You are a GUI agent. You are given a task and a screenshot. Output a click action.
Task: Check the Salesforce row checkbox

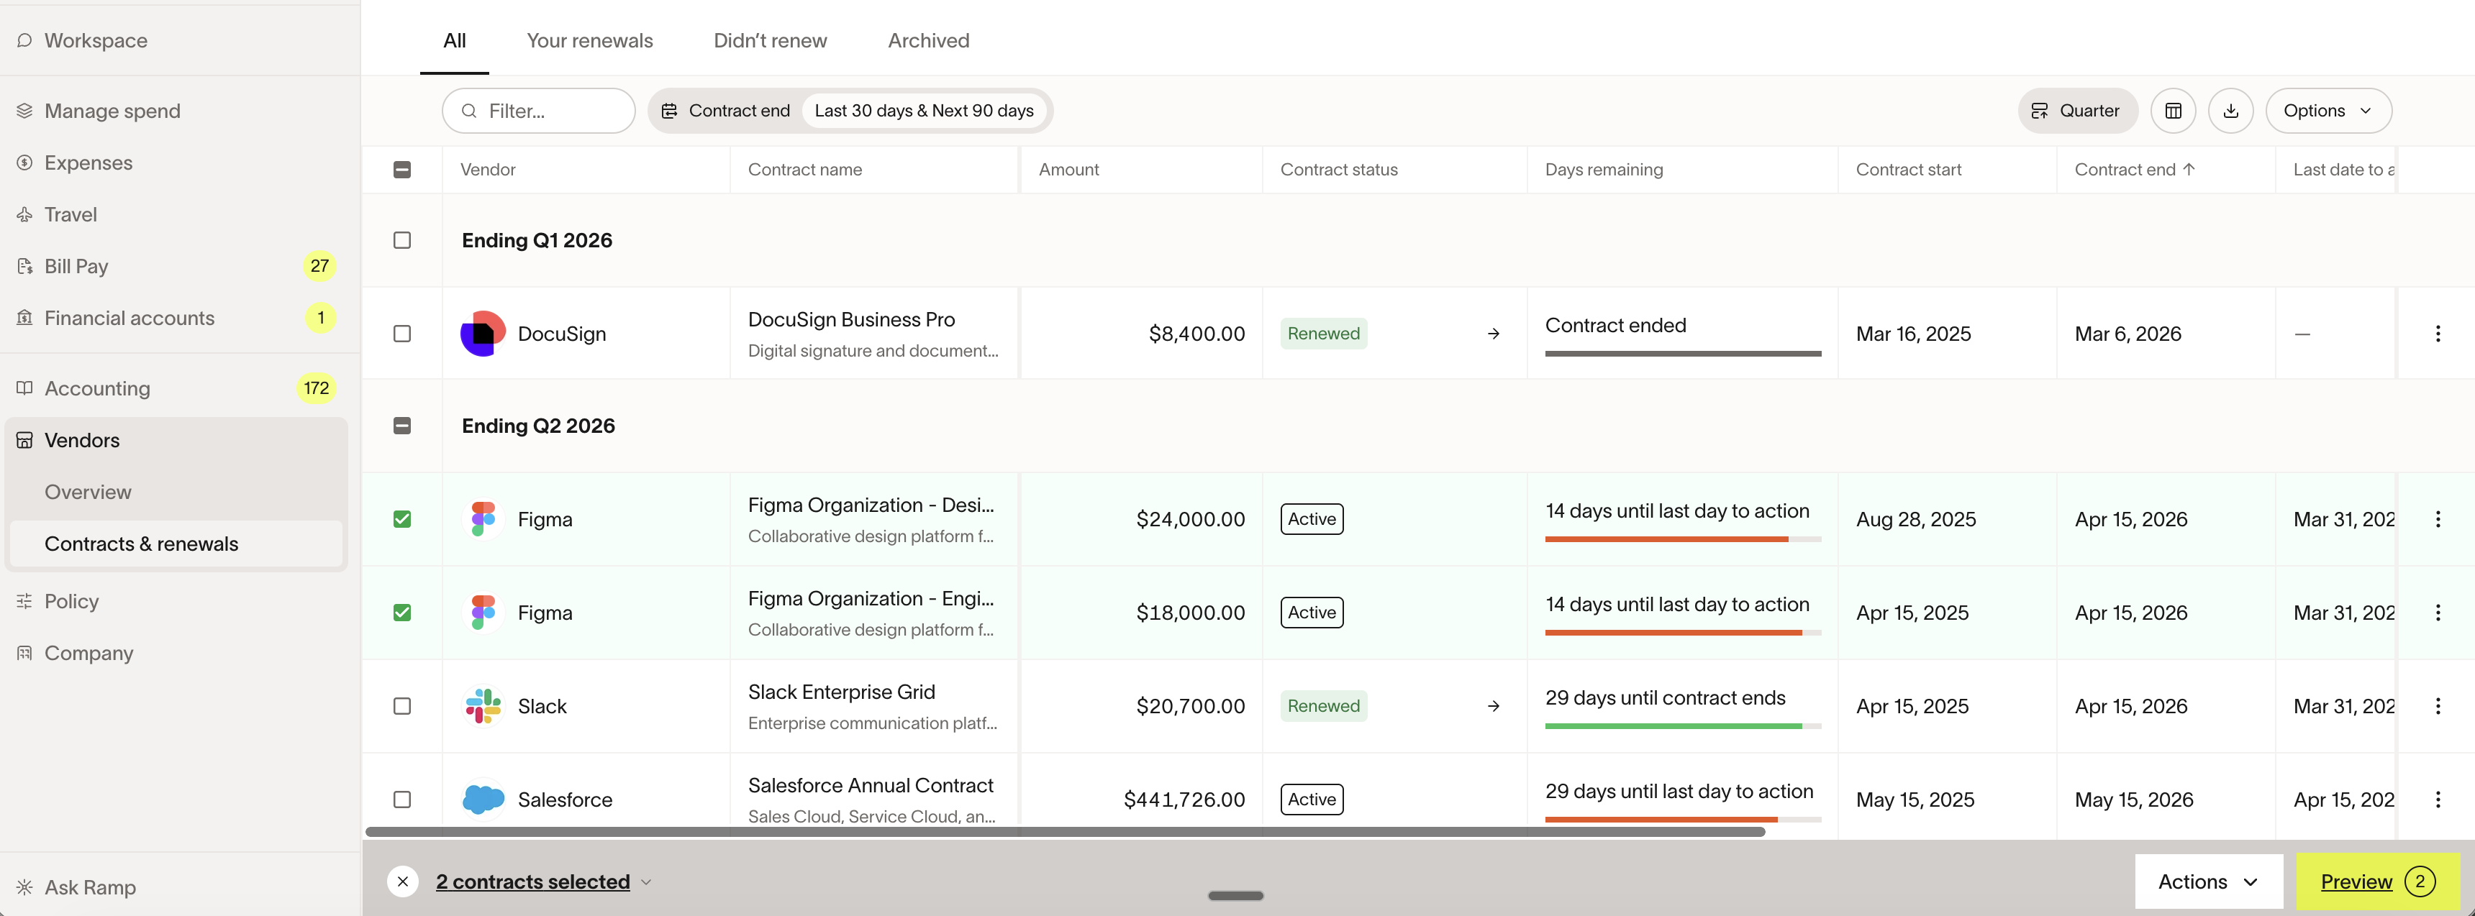(x=403, y=799)
